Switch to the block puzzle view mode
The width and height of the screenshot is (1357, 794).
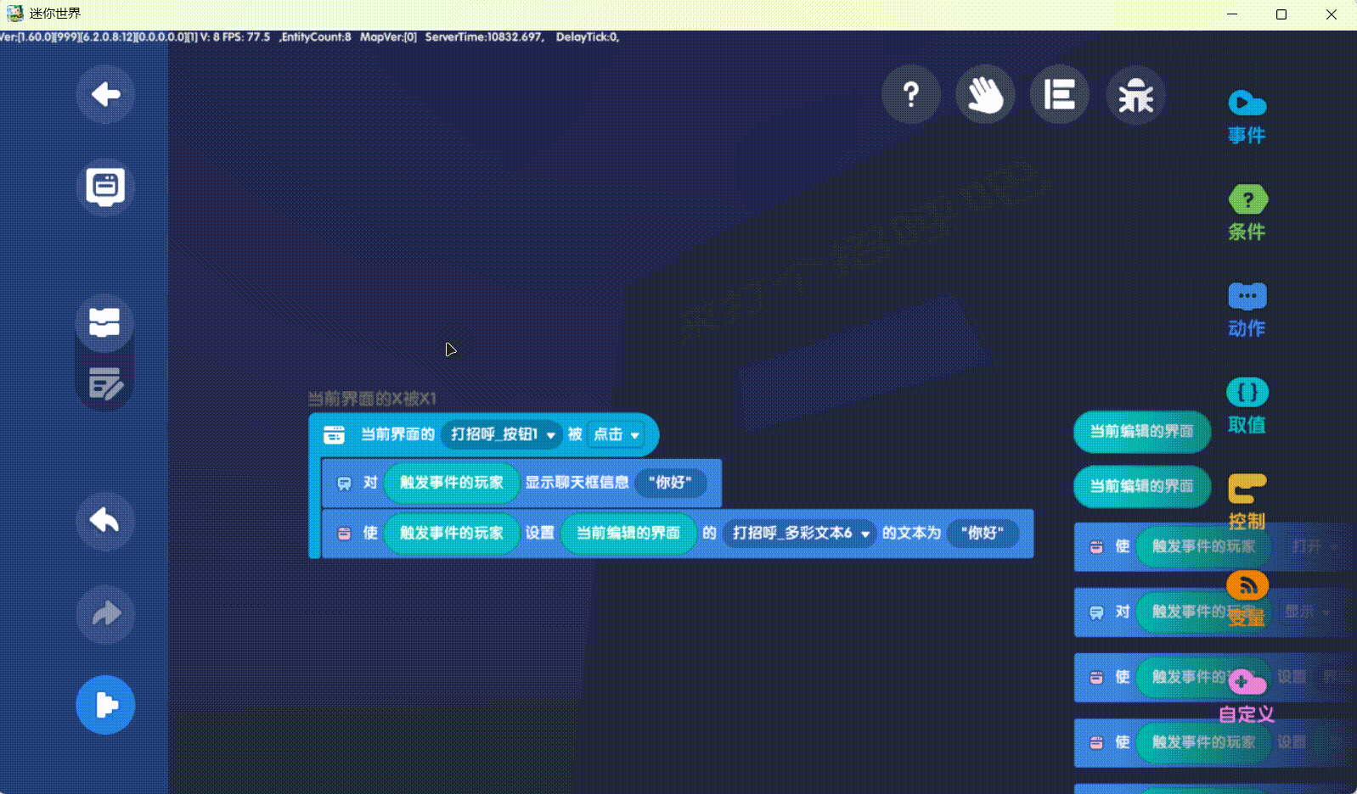click(104, 322)
